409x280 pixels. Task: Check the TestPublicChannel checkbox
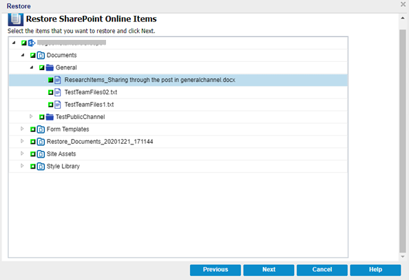coord(42,117)
